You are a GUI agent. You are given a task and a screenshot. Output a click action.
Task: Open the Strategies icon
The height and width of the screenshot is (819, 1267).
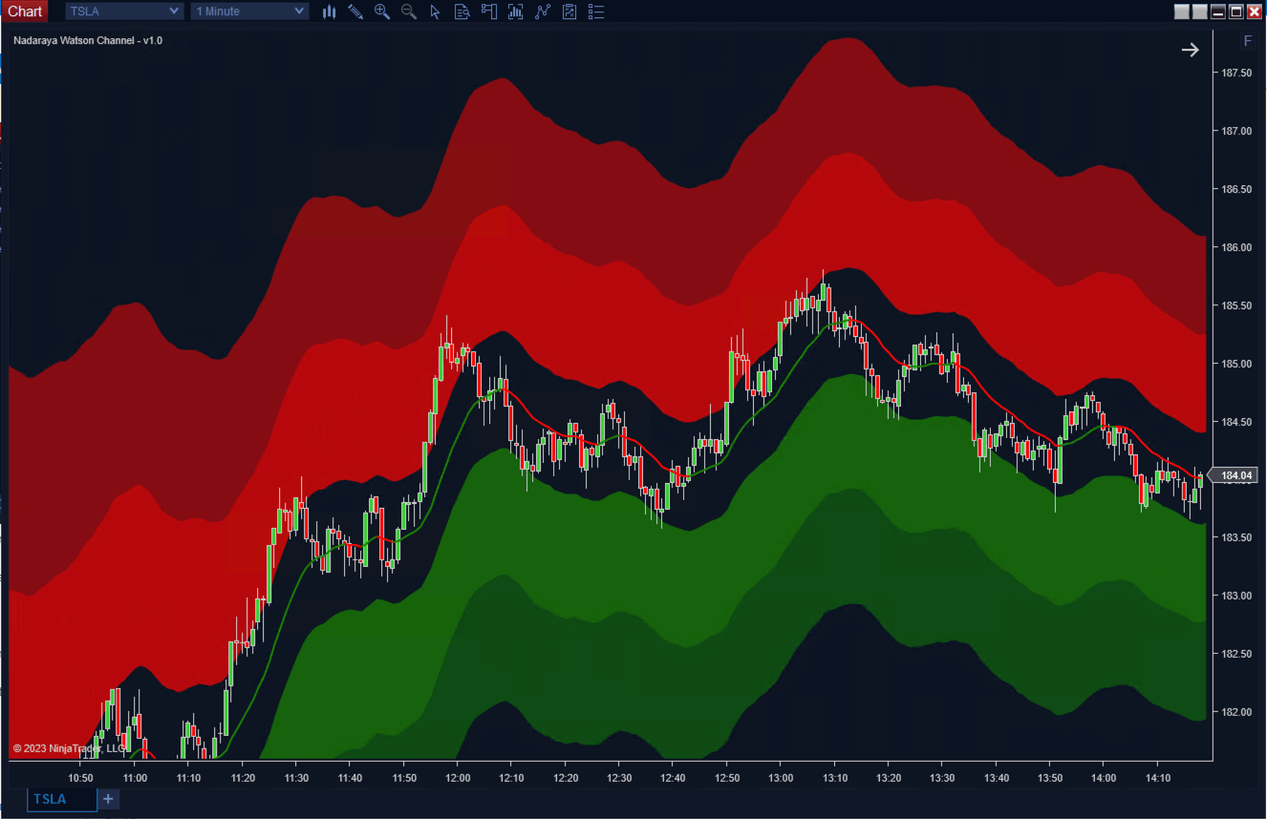pyautogui.click(x=543, y=11)
